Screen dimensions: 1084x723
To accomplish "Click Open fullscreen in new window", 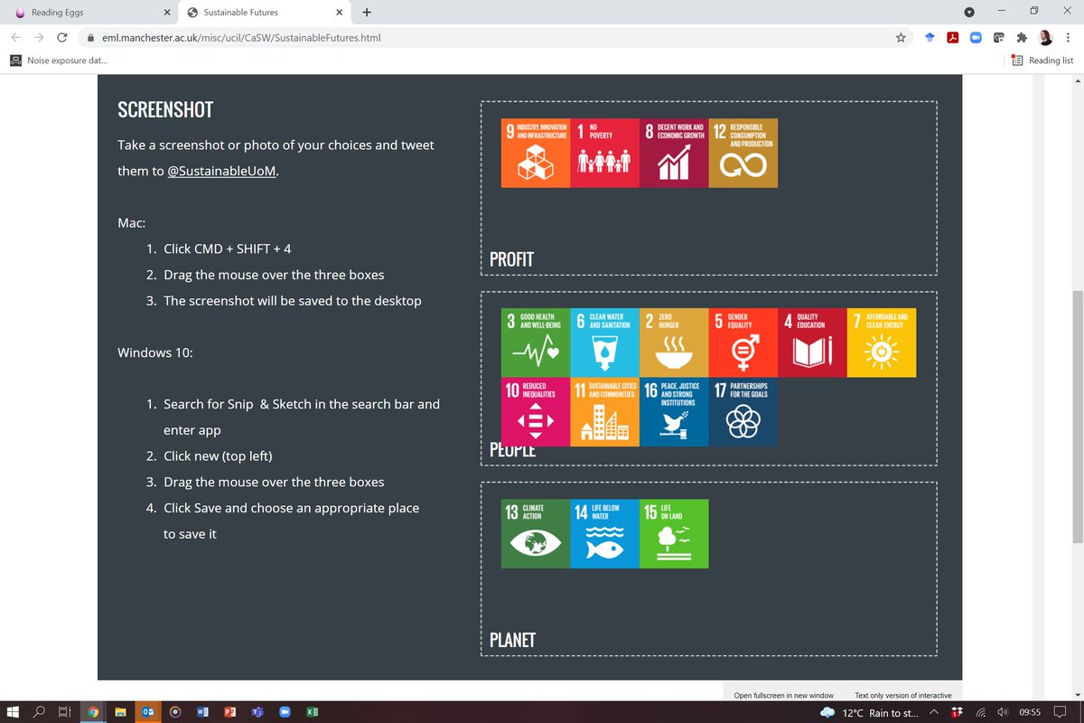I will point(783,695).
